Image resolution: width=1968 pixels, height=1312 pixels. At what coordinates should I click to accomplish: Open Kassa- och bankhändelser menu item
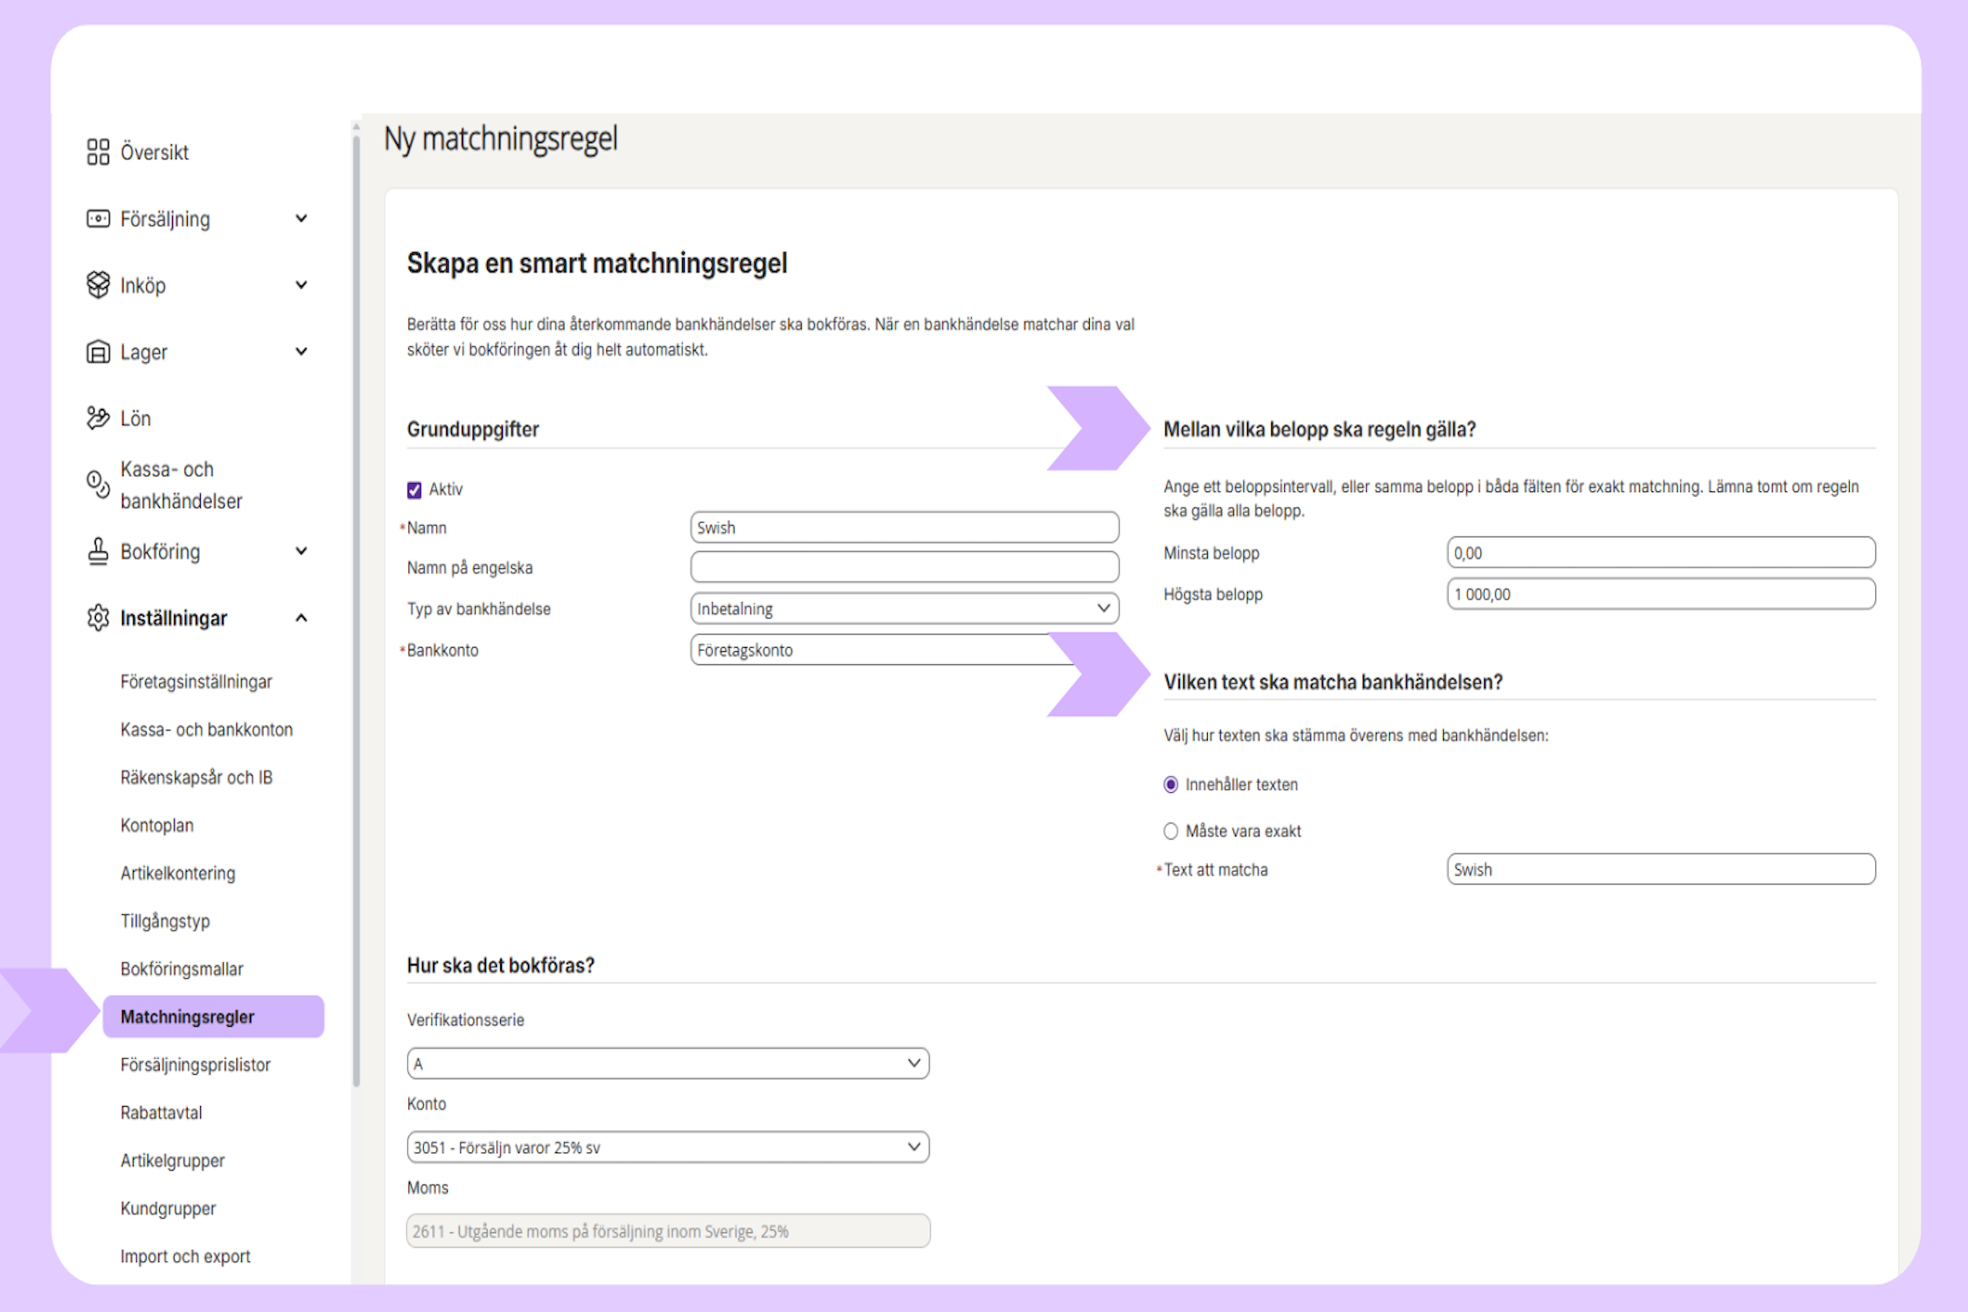click(x=180, y=485)
